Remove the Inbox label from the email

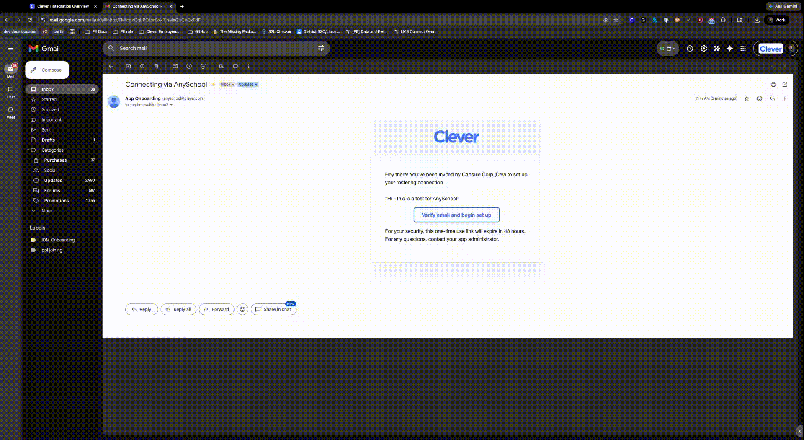click(233, 85)
